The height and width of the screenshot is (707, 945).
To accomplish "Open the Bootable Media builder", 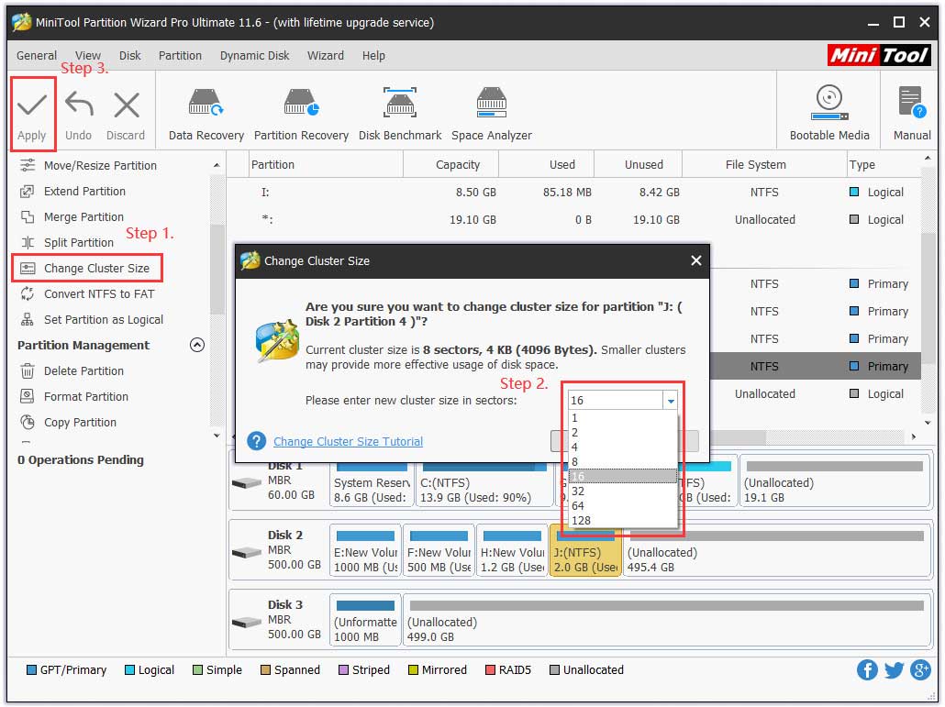I will tap(829, 103).
